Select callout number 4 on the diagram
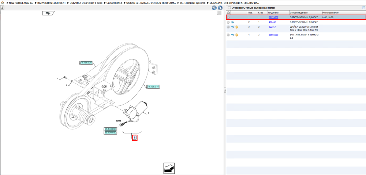The height and width of the screenshot is (175, 366). pos(58,79)
